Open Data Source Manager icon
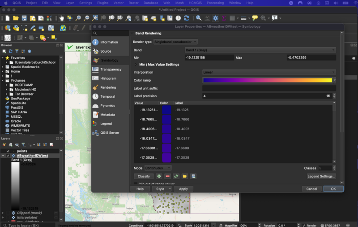This screenshot has width=358, height=227. click(8, 28)
